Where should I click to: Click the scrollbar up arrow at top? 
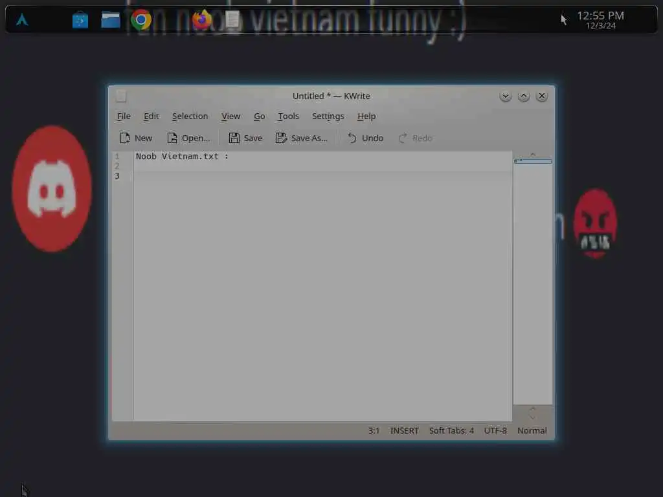point(533,154)
